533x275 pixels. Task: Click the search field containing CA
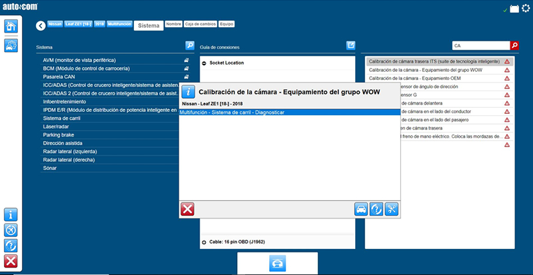coord(481,45)
